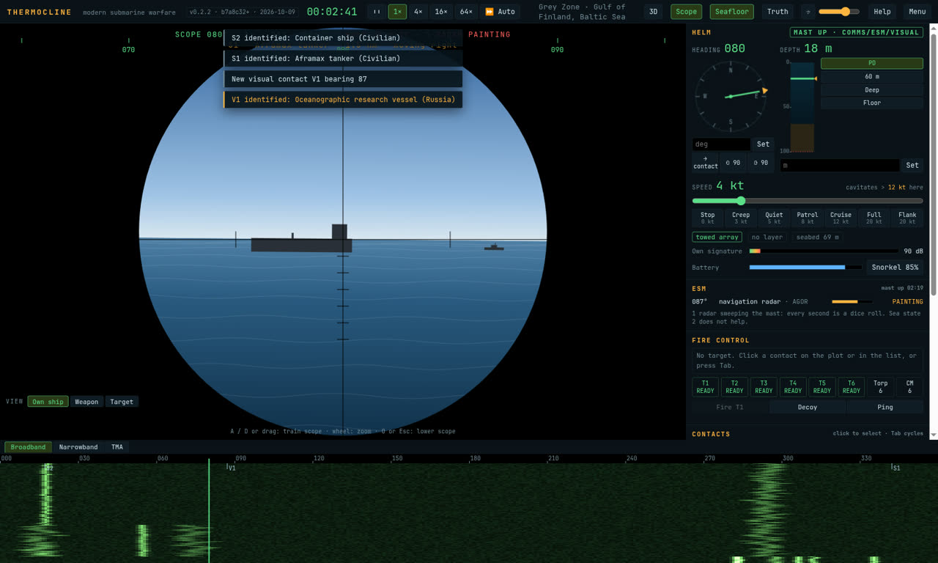This screenshot has height=563, width=938.
Task: Order Creep 3 kt speed
Action: coord(741,218)
